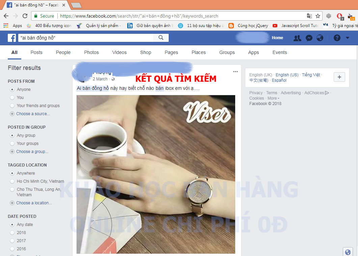The height and width of the screenshot is (256, 358).
Task: Switch to the Shop tab
Action: click(x=146, y=52)
